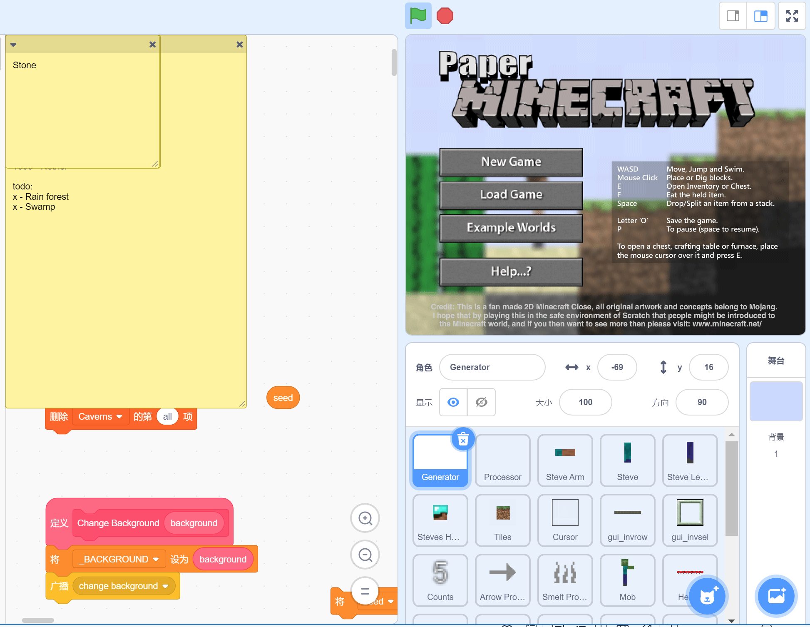The image size is (810, 627).
Task: Select the Steve Arm sprite
Action: coord(565,460)
